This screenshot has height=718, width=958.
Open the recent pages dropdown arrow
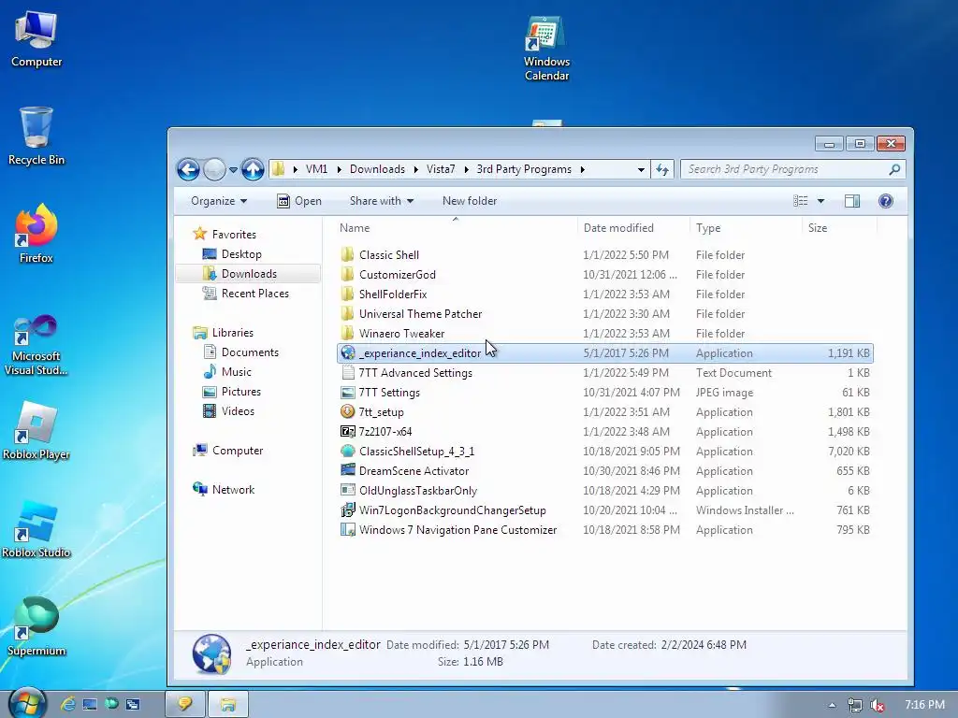click(233, 170)
